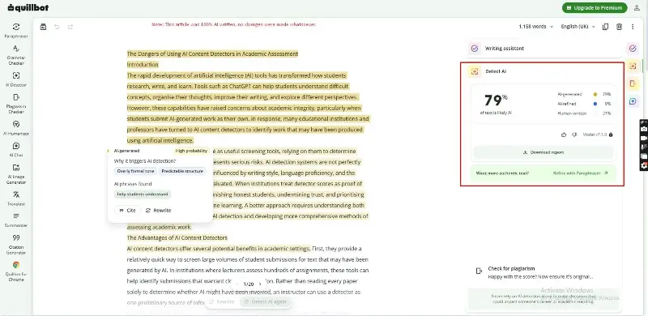Open the user account profile icon
648x316 pixels.
pos(637,8)
